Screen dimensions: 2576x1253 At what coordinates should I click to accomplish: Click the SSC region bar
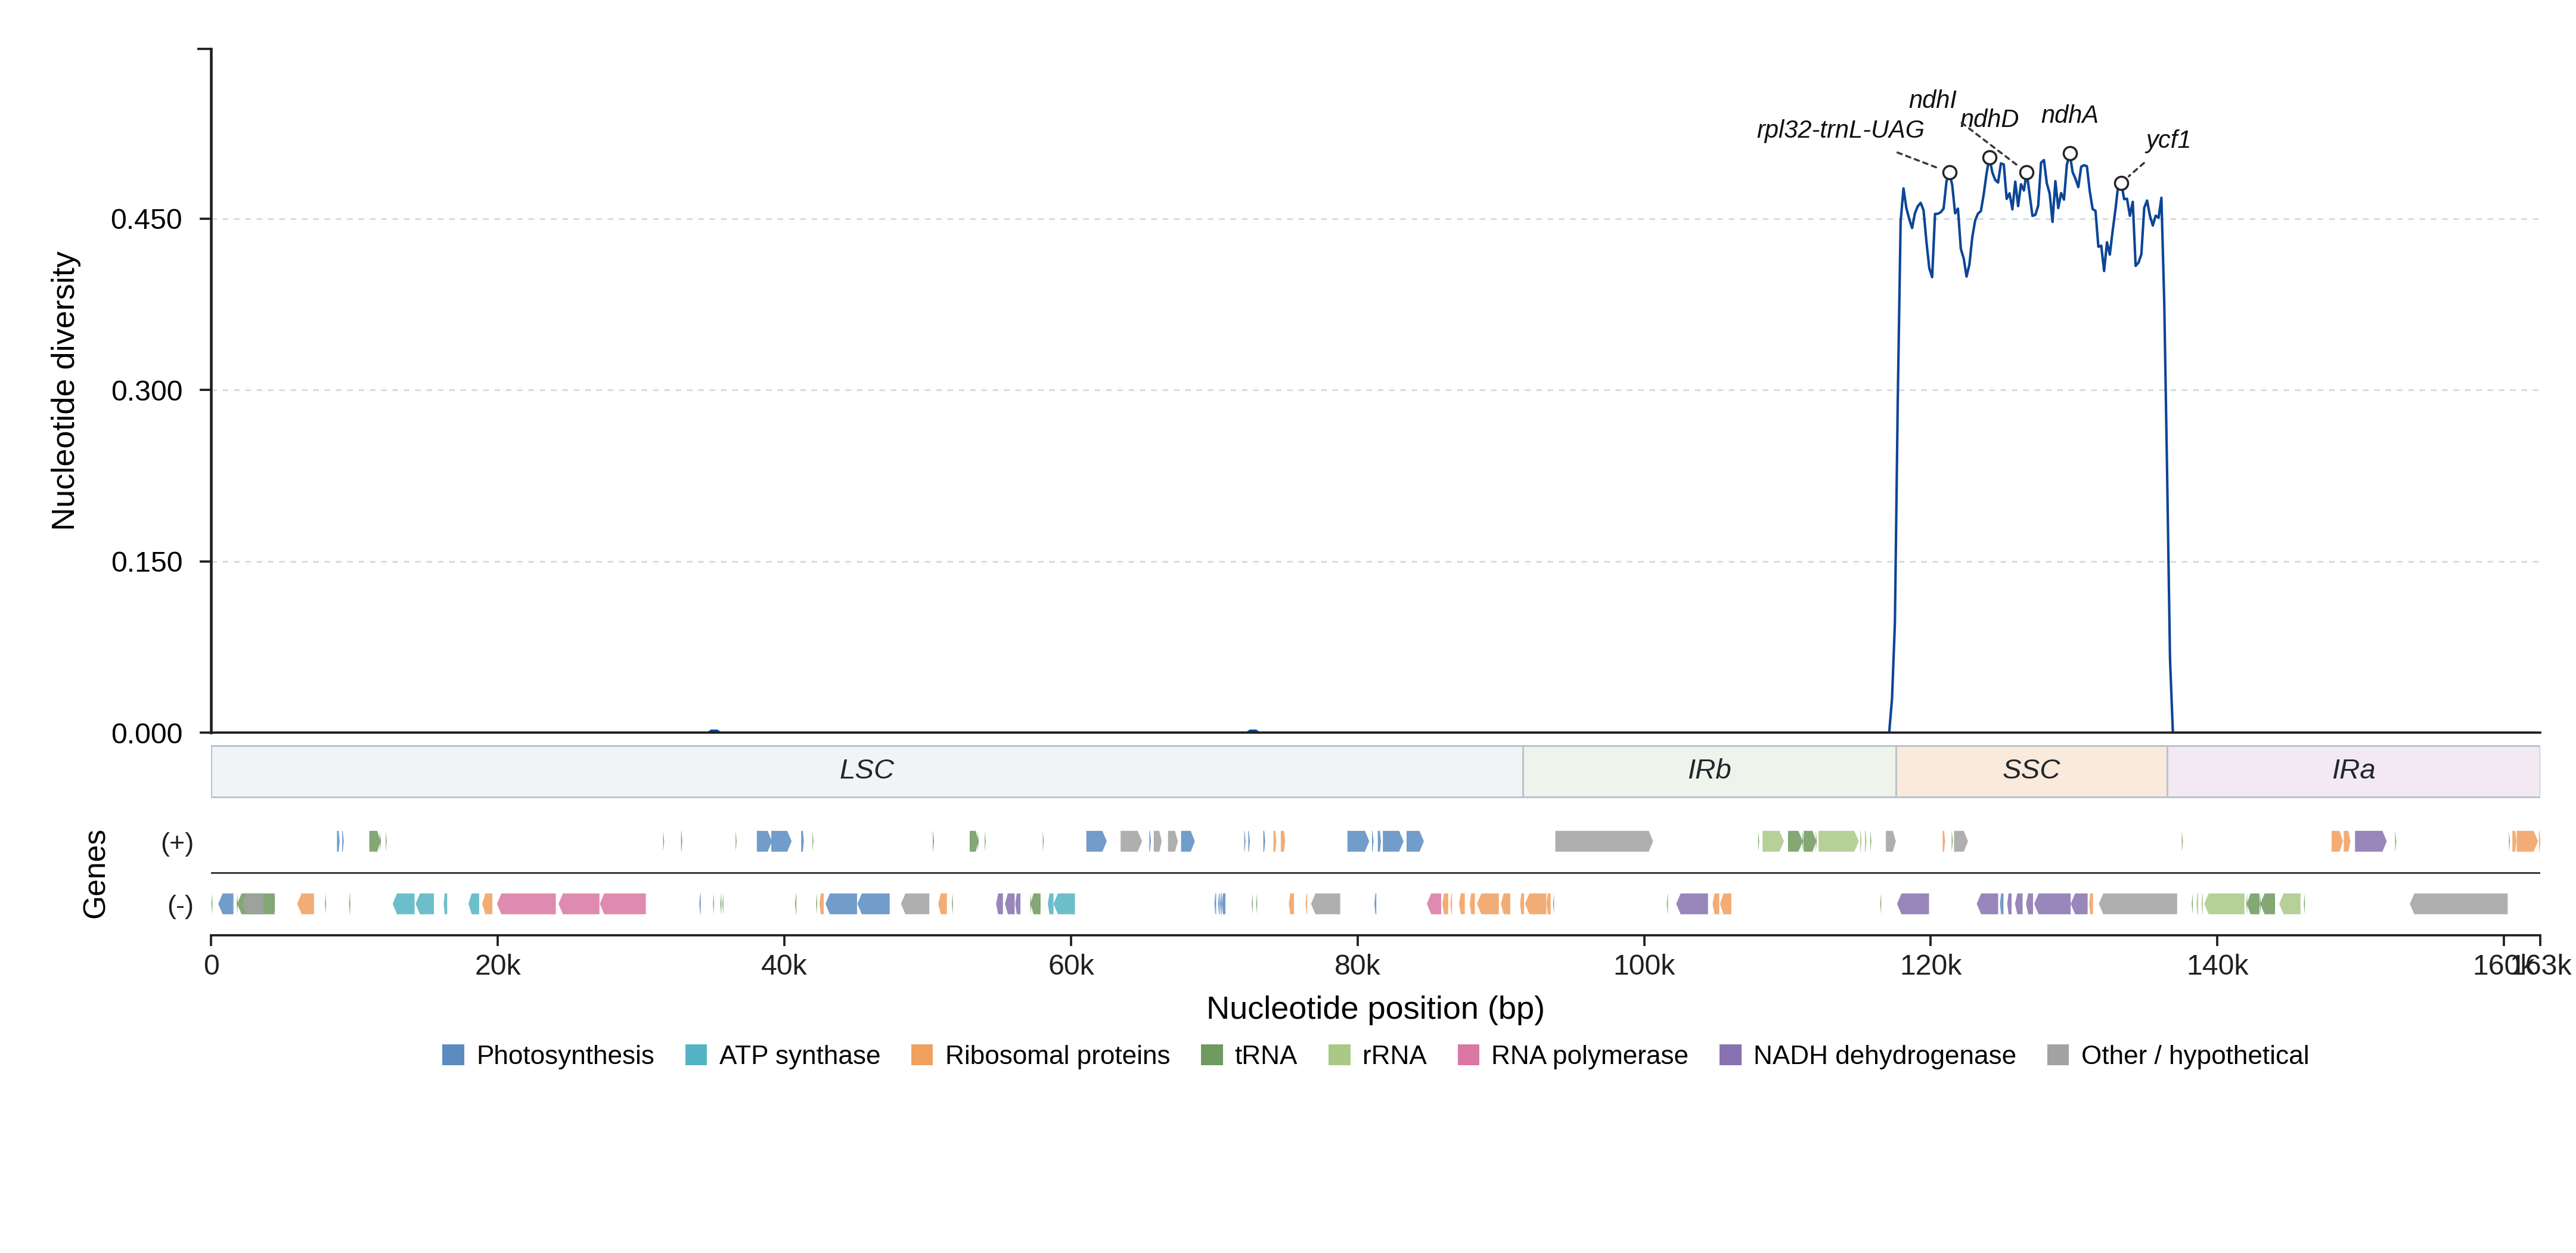[2031, 771]
